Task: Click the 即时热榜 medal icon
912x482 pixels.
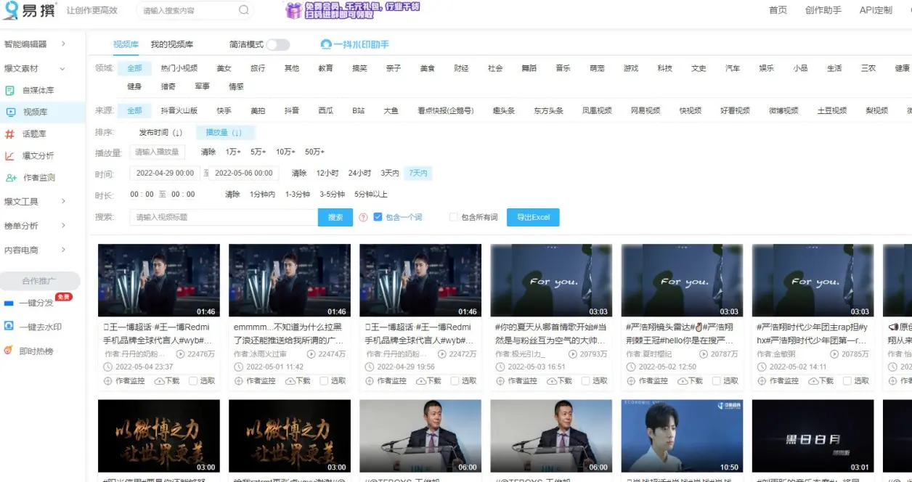Action: pyautogui.click(x=9, y=351)
